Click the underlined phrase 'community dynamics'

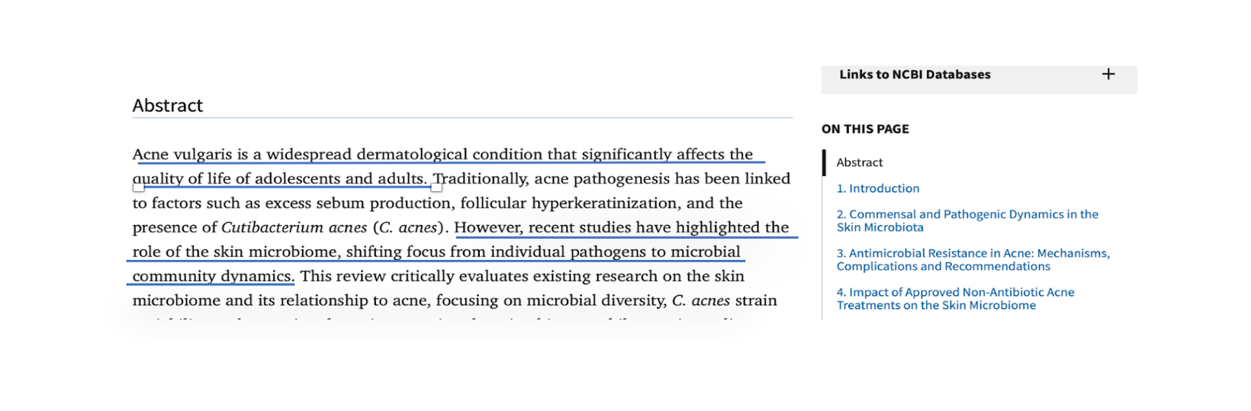pos(211,276)
